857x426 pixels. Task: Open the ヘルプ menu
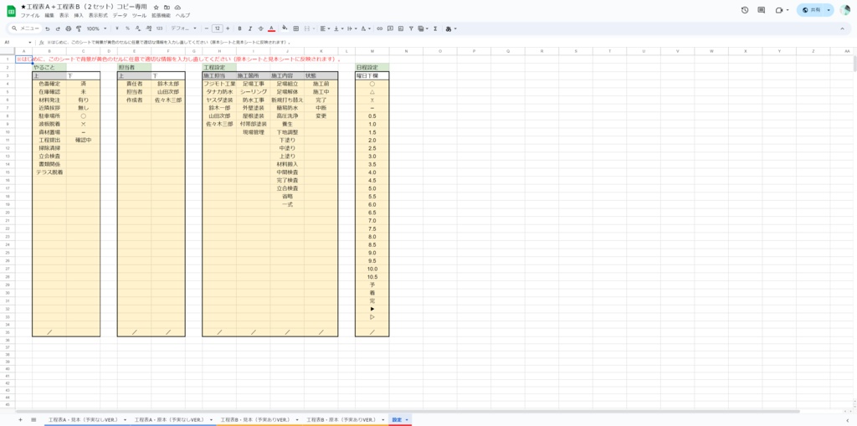point(183,15)
